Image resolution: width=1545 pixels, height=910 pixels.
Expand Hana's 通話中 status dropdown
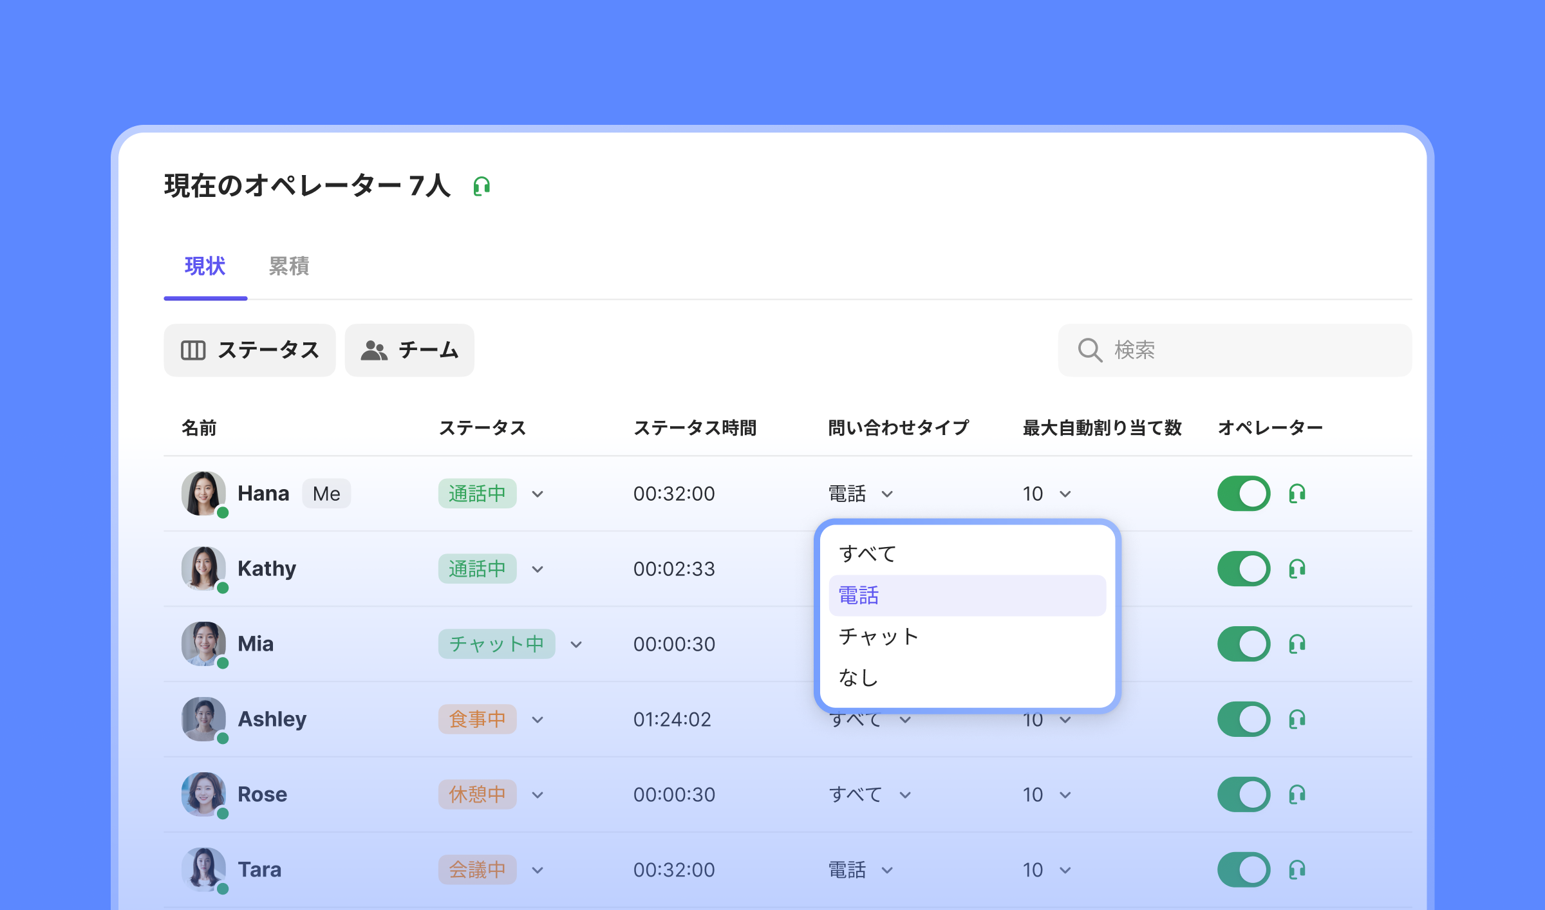pos(538,494)
